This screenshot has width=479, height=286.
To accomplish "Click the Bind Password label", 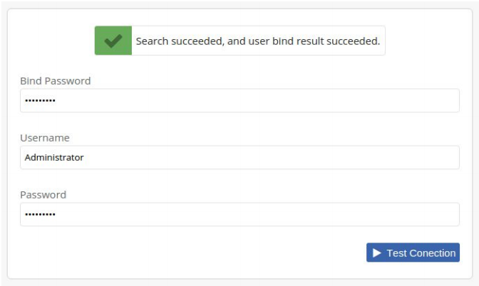I will [56, 81].
